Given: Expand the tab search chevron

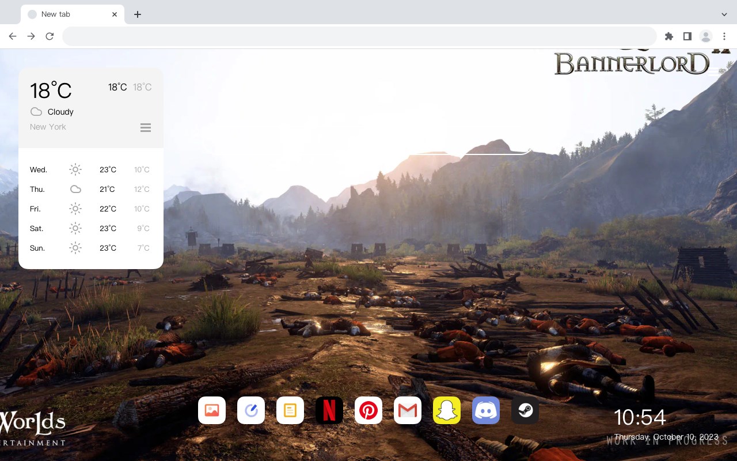Looking at the screenshot, I should (x=724, y=14).
